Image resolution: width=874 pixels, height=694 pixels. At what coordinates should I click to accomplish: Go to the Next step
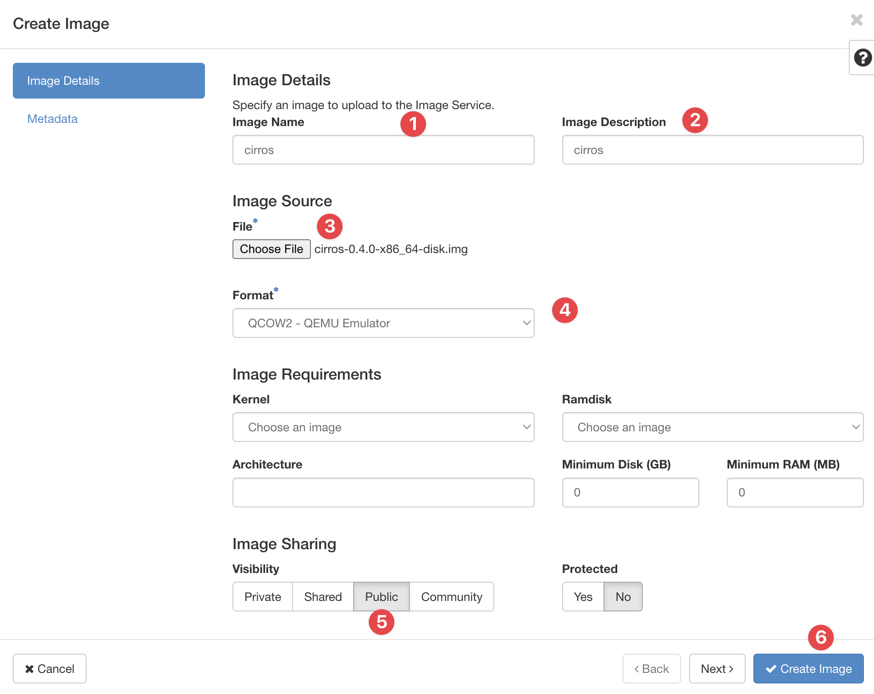[x=717, y=668]
